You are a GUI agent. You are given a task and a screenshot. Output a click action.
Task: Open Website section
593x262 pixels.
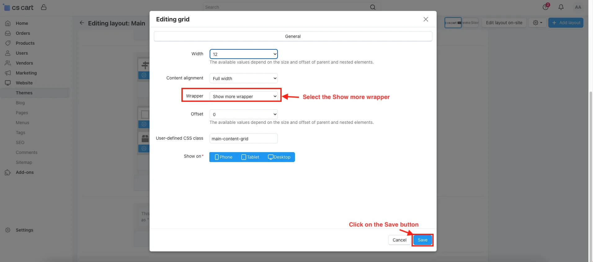24,83
